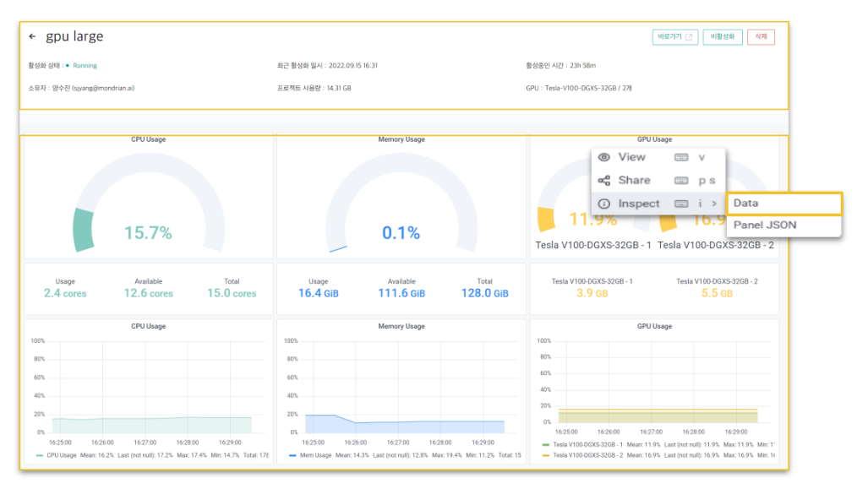Click the share icon in context menu
Image resolution: width=857 pixels, height=500 pixels.
click(x=604, y=181)
